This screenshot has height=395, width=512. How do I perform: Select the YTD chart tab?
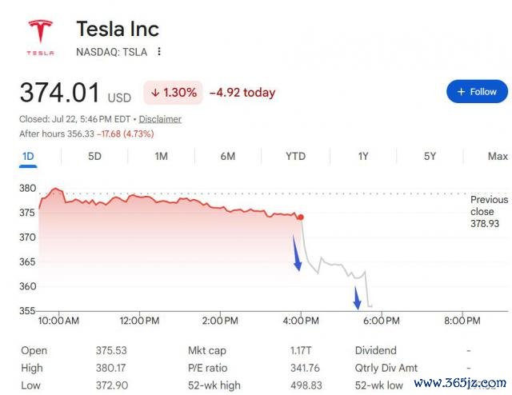tap(295, 157)
